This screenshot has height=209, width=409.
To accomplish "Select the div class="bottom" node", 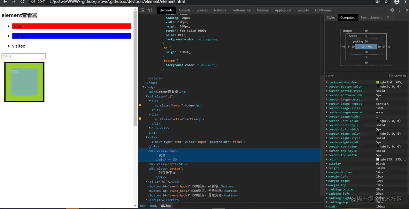I will click(166, 168).
